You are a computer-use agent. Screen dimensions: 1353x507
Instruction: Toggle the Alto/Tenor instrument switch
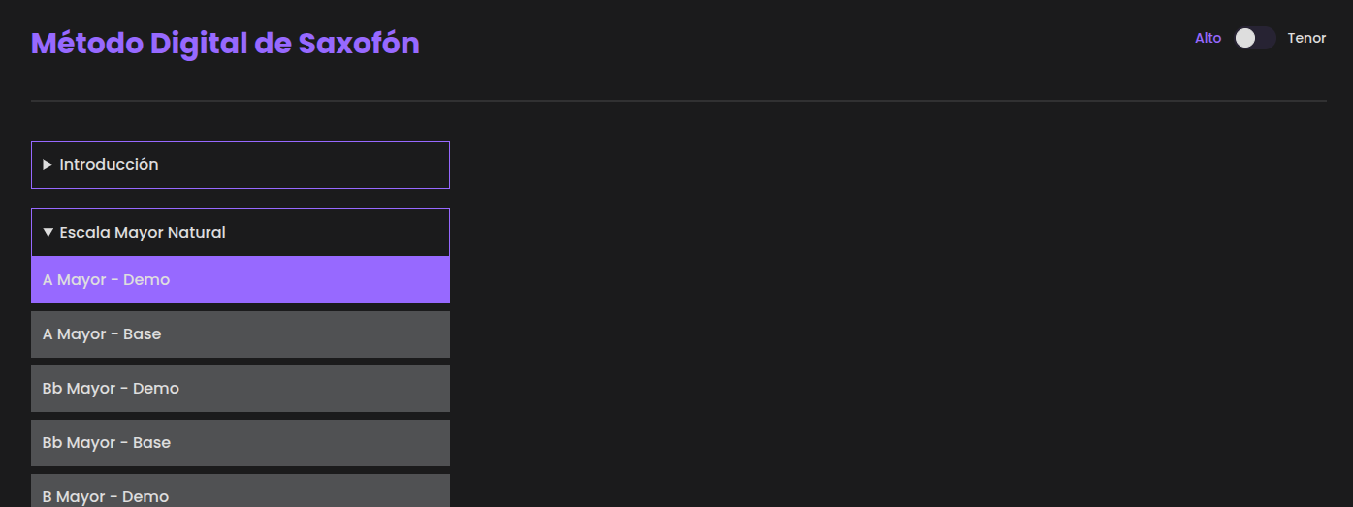tap(1255, 38)
